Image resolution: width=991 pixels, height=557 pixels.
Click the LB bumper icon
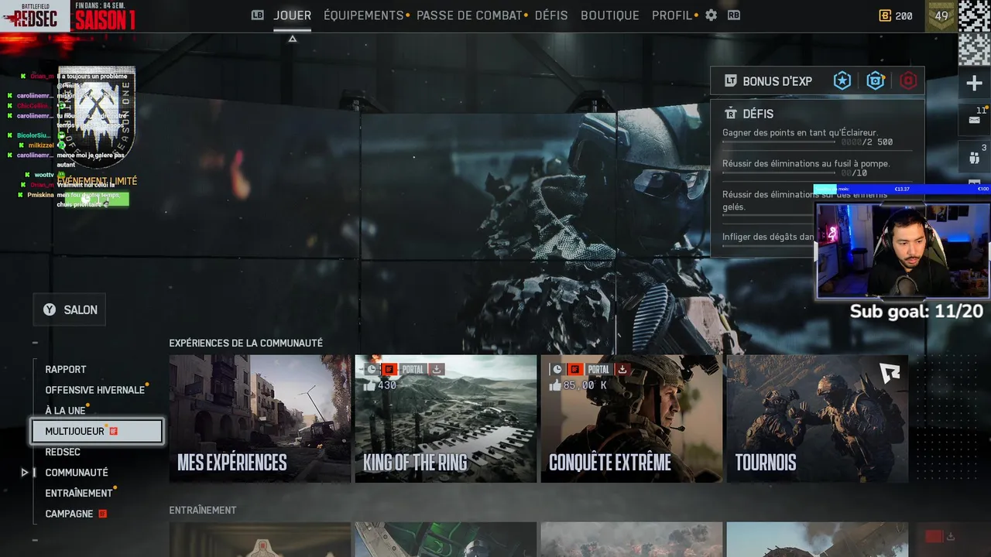point(258,15)
